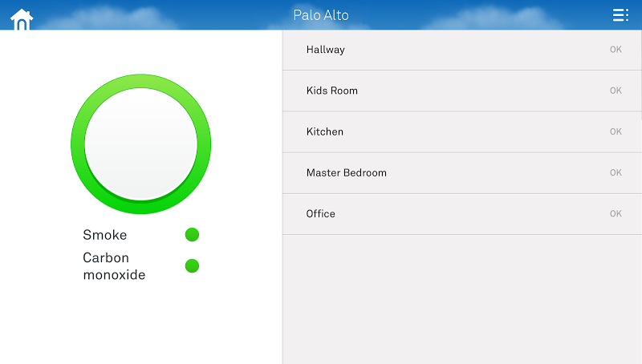The width and height of the screenshot is (642, 364).
Task: Open the hamburger menu icon
Action: [620, 14]
